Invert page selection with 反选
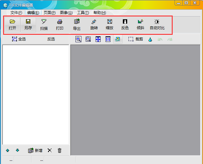Viewport: 203px width, 164px height. [51, 39]
